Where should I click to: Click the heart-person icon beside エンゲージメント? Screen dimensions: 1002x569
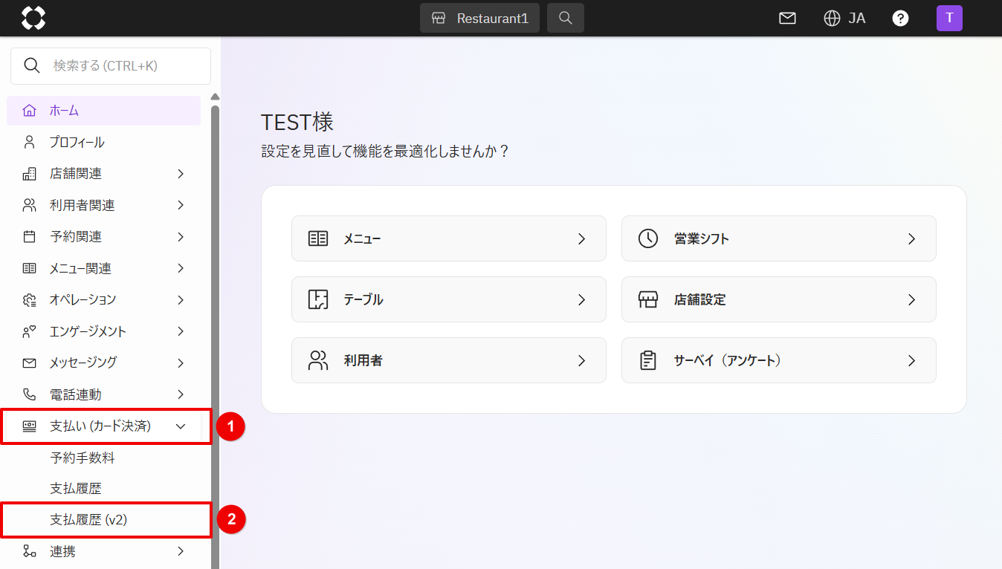30,331
